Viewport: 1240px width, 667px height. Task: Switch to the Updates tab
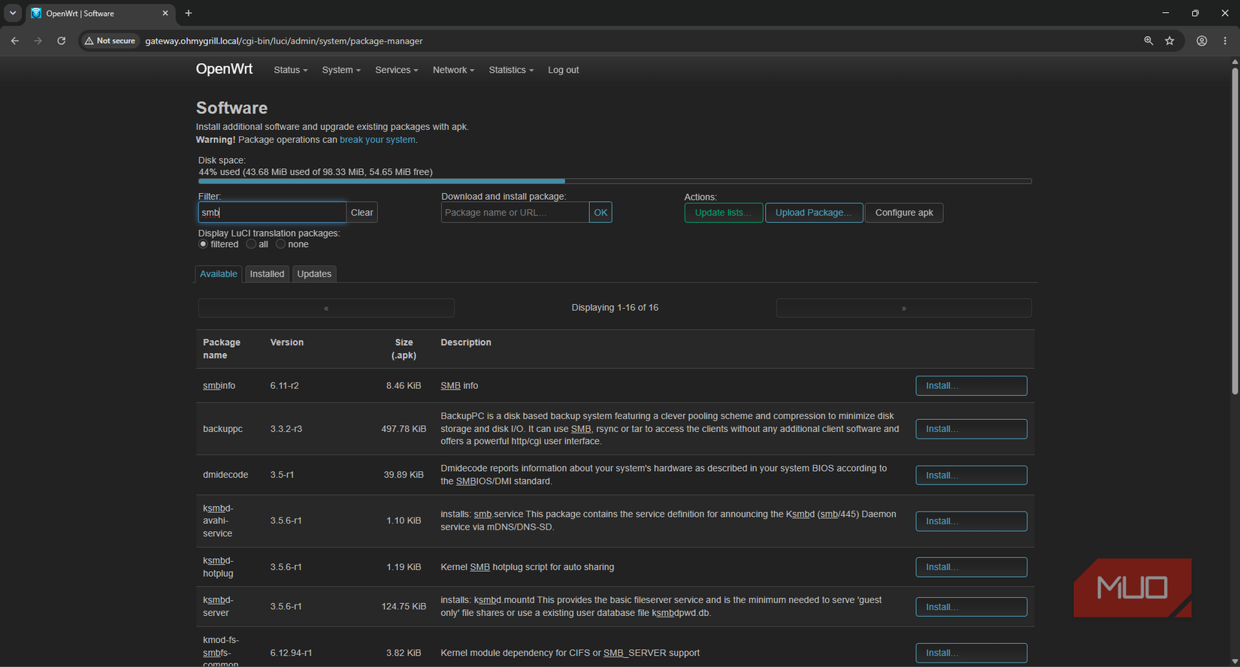(314, 274)
